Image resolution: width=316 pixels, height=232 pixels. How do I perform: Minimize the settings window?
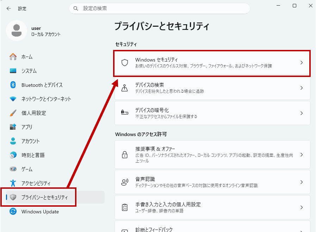278,6
